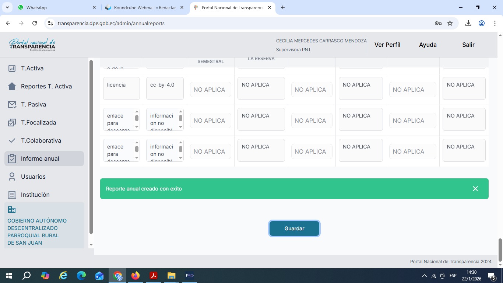
Task: Click the home icon beside Reportes T. Activa
Action: pos(12,86)
